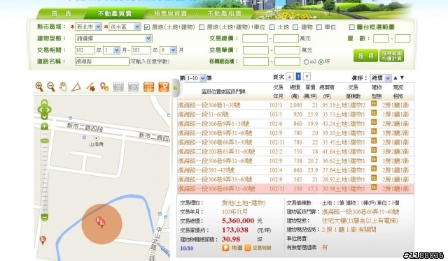Image resolution: width=448 pixels, height=261 pixels.
Task: Select the zoom-out magnifier map tool
Action: pos(51,87)
